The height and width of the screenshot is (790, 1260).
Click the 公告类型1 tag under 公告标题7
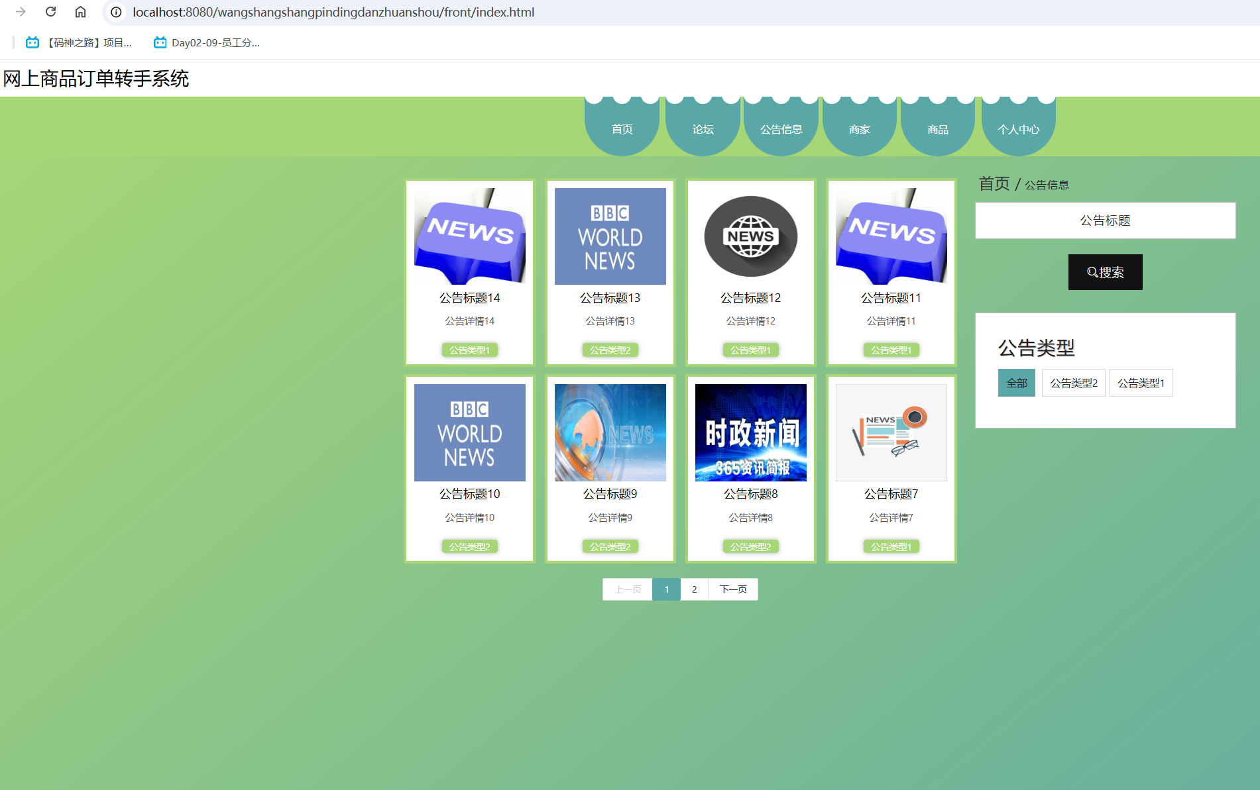(x=891, y=547)
